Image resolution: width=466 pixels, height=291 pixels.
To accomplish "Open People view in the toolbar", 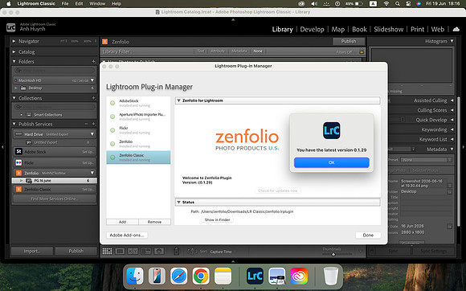I will (159, 252).
